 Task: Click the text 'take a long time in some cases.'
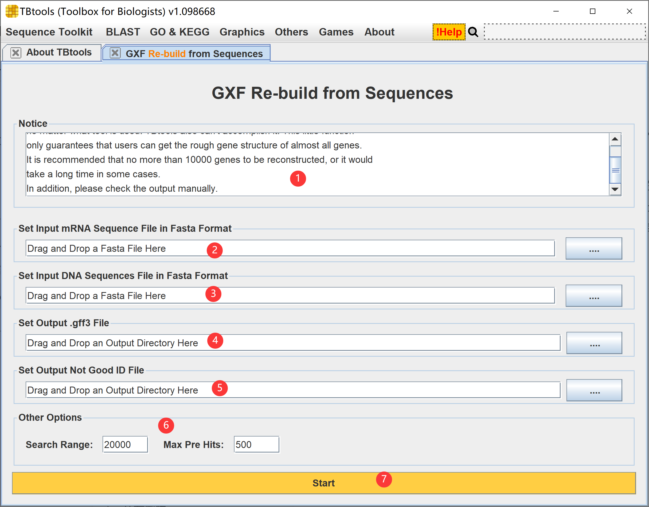[93, 174]
